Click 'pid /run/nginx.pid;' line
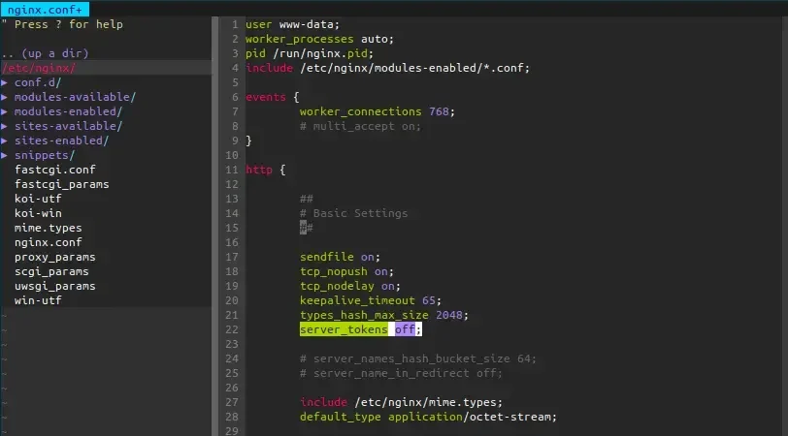The height and width of the screenshot is (436, 788). click(310, 53)
